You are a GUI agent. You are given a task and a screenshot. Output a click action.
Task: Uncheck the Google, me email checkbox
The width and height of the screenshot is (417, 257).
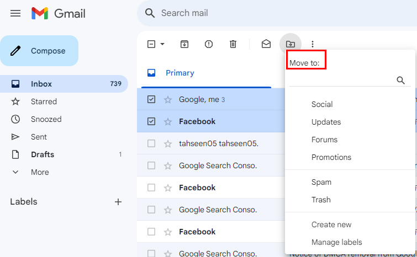tap(151, 99)
